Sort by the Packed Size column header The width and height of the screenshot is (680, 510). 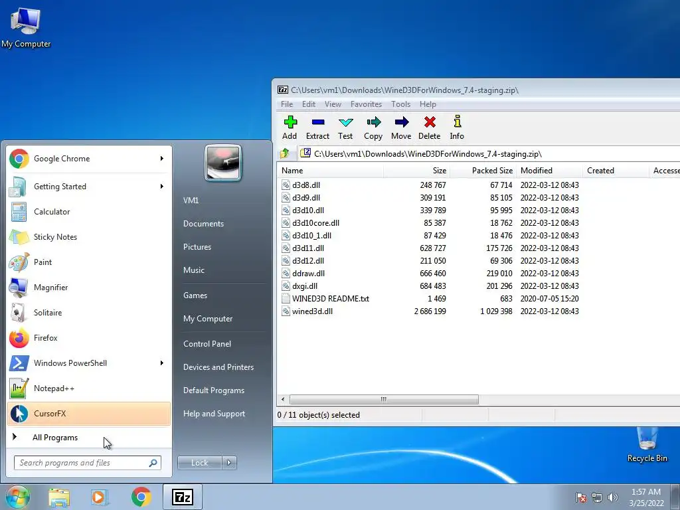tap(483, 171)
